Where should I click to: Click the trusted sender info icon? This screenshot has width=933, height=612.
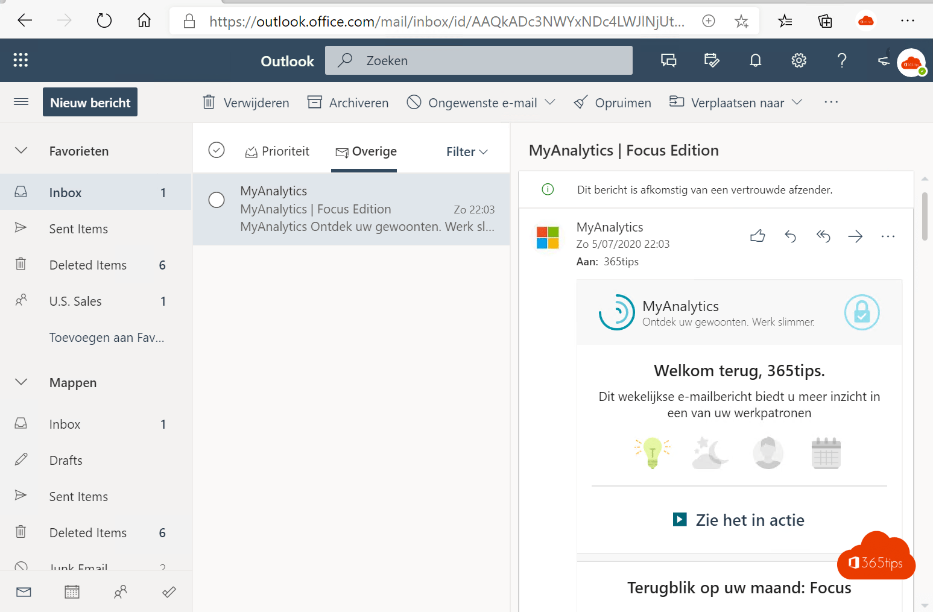point(548,189)
